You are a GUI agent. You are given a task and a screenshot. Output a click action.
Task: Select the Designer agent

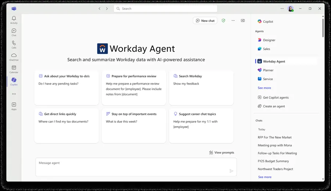click(266, 40)
